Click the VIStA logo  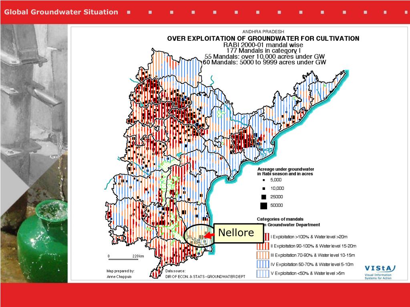[380, 268]
